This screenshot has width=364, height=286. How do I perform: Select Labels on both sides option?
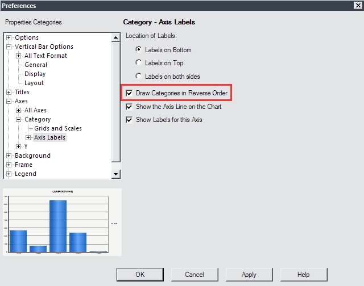[138, 77]
